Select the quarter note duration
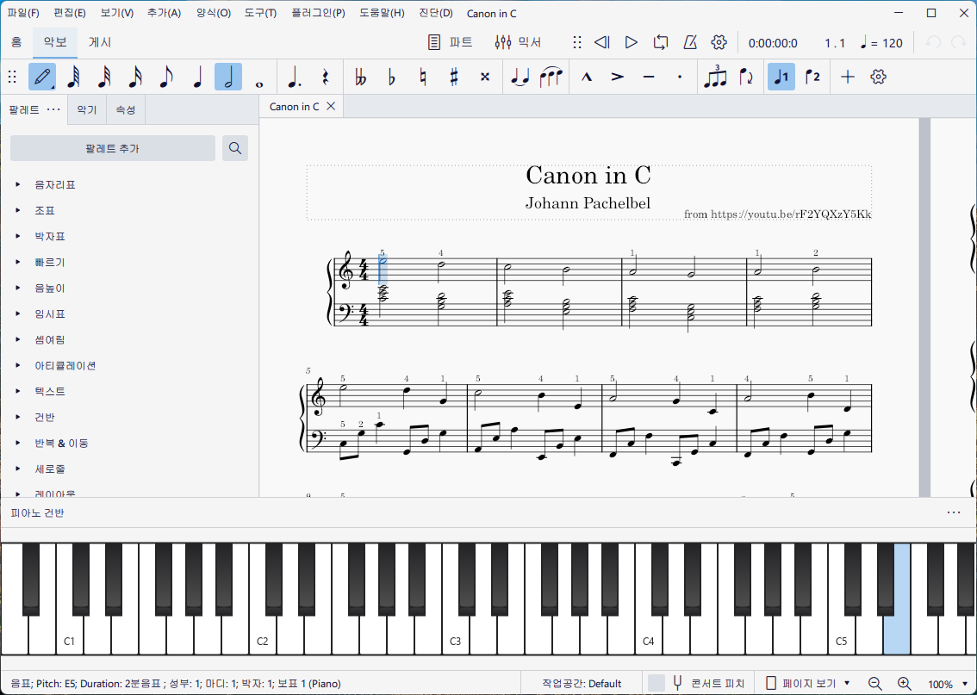The height and width of the screenshot is (695, 977). pyautogui.click(x=197, y=78)
